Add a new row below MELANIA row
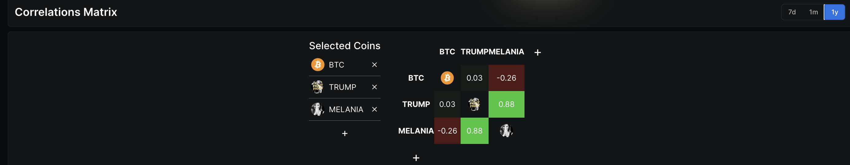Image resolution: width=850 pixels, height=165 pixels. [416, 158]
